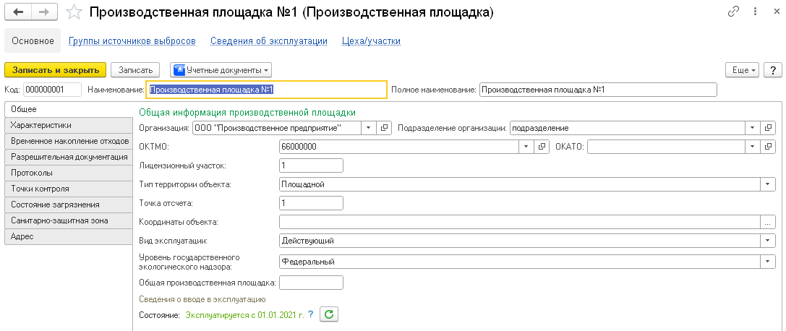The height and width of the screenshot is (331, 786).
Task: Refresh the operation state with the green arrow
Action: pyautogui.click(x=329, y=314)
